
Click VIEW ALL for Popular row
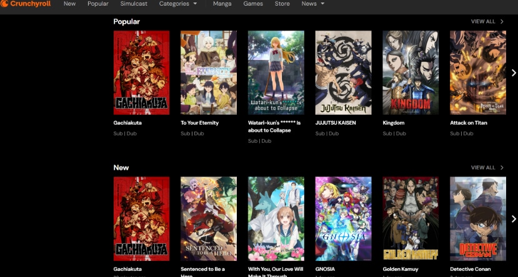(x=483, y=21)
